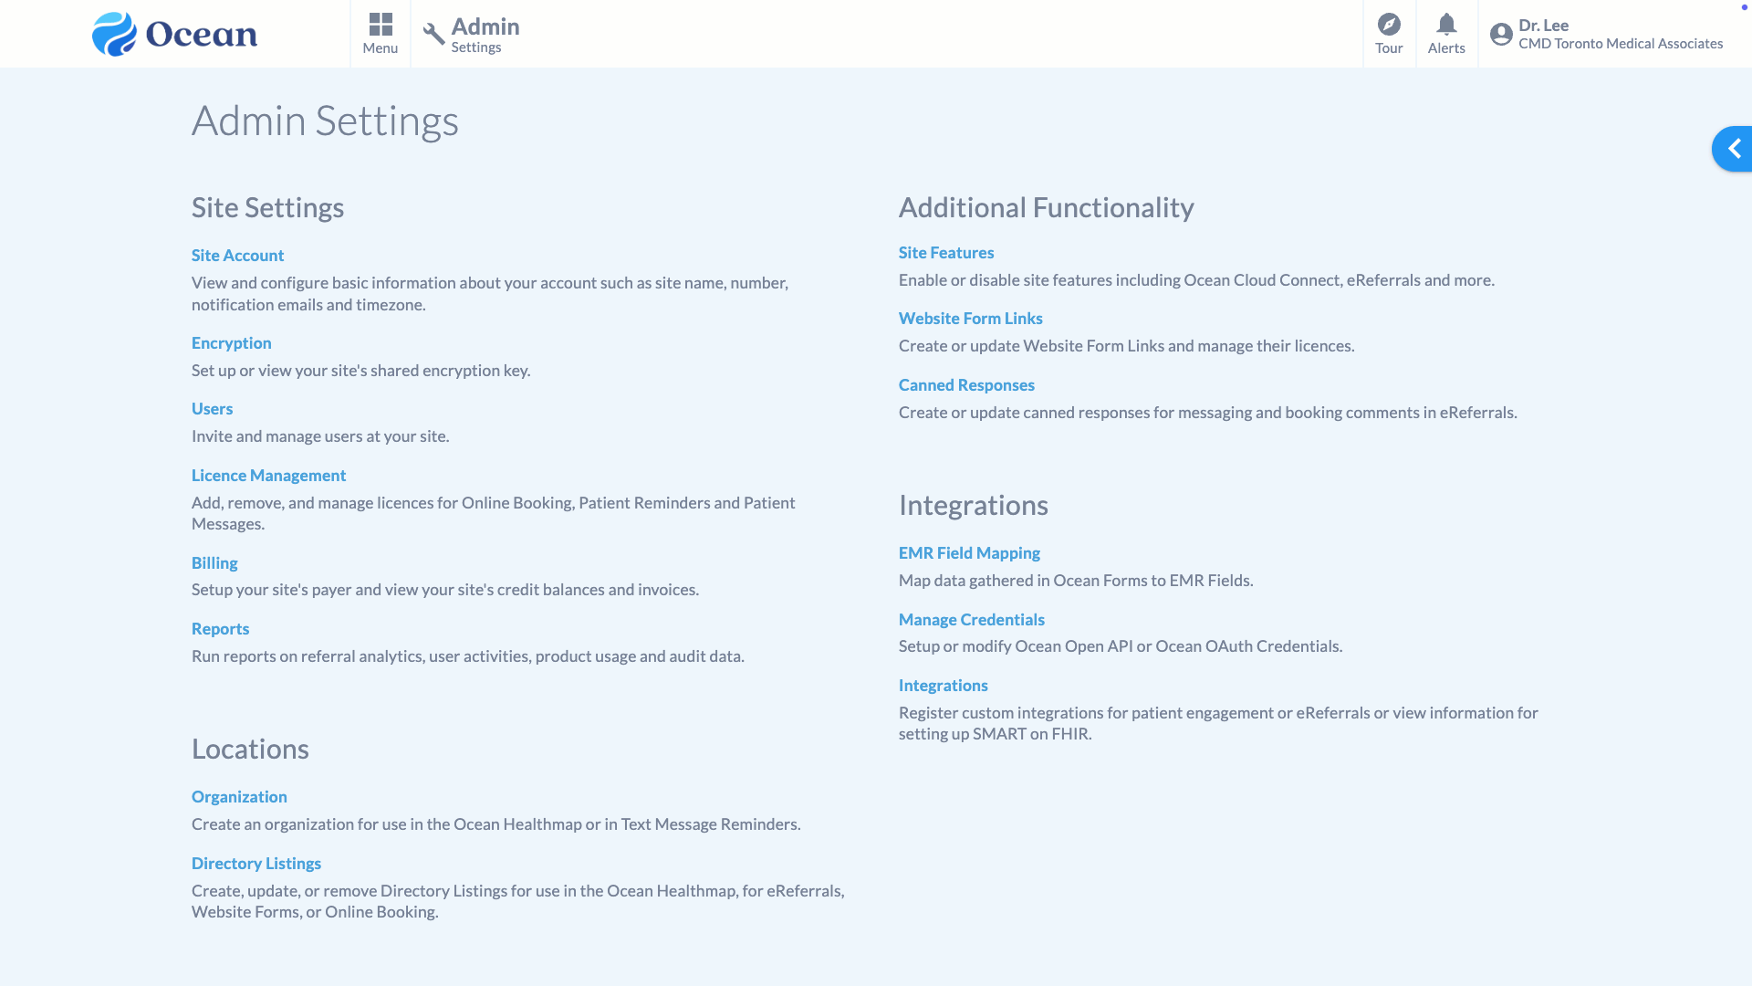Open the Encryption settings link
Viewport: 1752px width, 986px height.
[x=231, y=343]
